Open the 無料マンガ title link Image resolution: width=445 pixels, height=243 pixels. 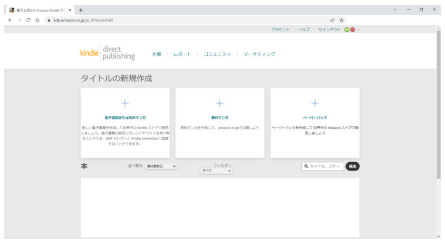coord(220,117)
